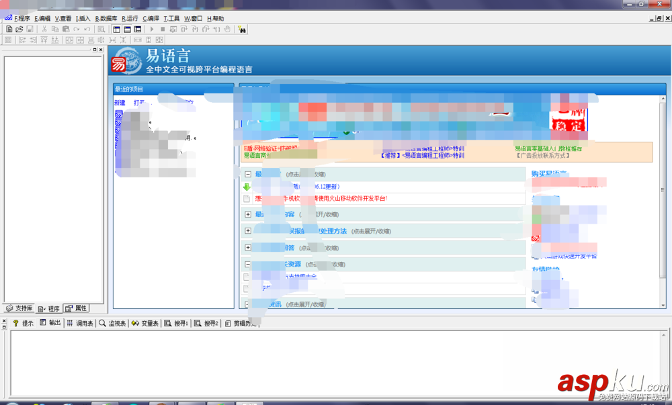Select the 搜寻2 tab
Image resolution: width=672 pixels, height=405 pixels.
click(x=206, y=323)
